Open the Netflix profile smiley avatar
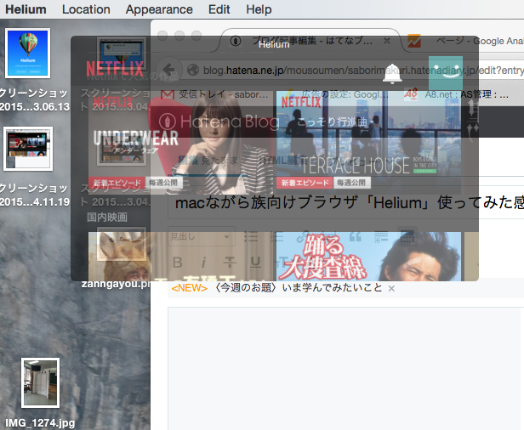The image size is (524, 430). coord(446,73)
